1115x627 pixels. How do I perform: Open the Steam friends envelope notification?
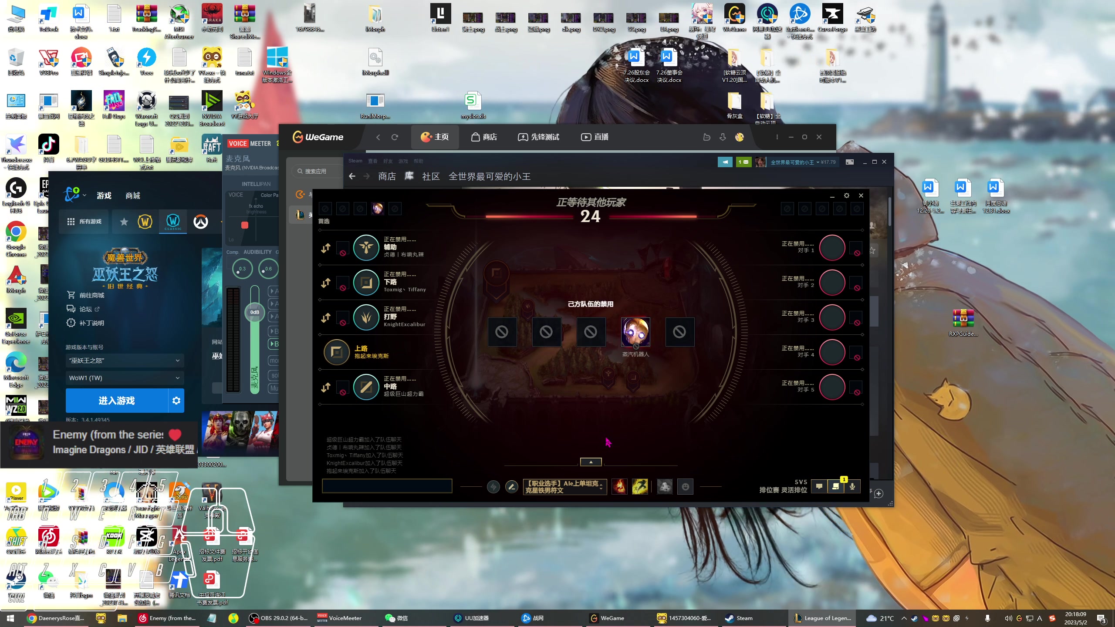click(743, 162)
